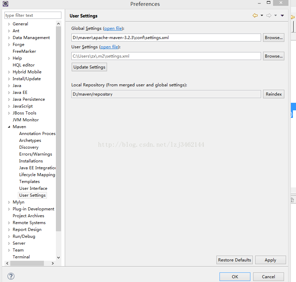Open Maven Annotation Processing page
Viewport: 296px width, 282px height.
(x=37, y=134)
